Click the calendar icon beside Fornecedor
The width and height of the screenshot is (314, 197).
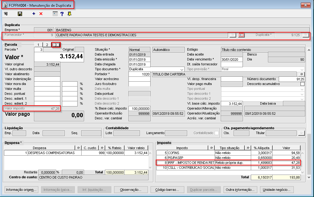[x=241, y=35]
